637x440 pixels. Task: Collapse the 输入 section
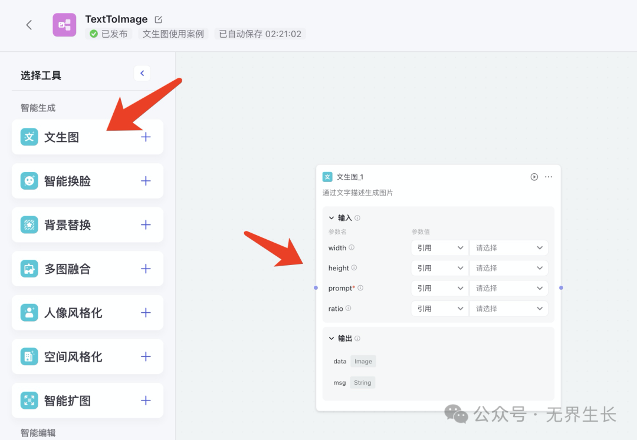coord(331,218)
